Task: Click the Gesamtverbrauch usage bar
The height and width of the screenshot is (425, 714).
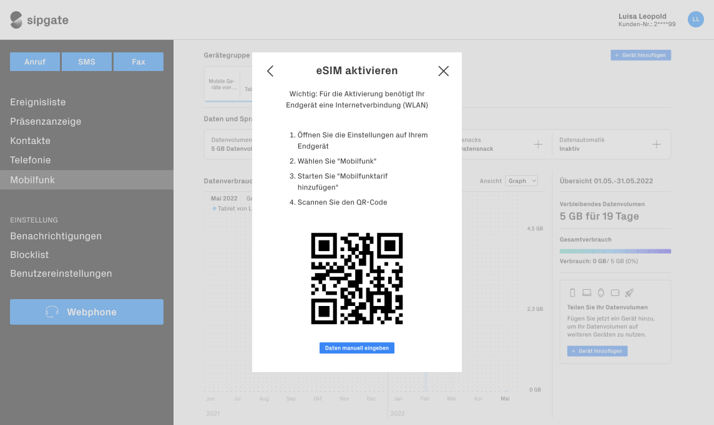Action: click(x=615, y=251)
